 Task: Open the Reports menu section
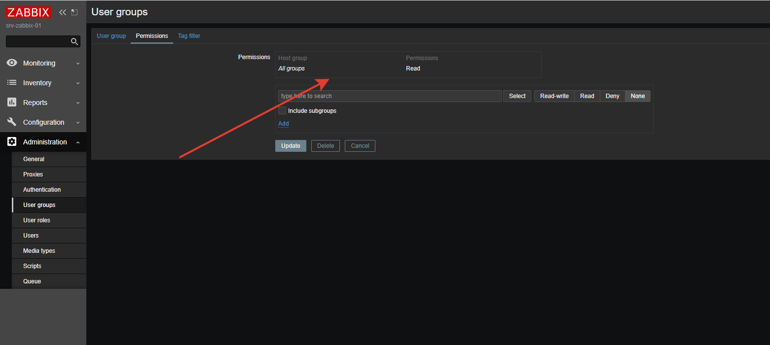[43, 103]
